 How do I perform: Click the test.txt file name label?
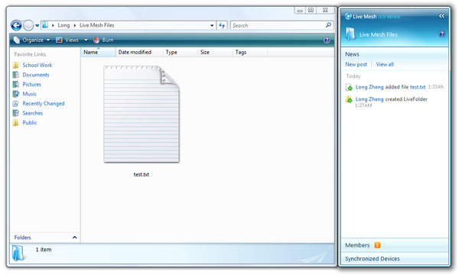142,174
